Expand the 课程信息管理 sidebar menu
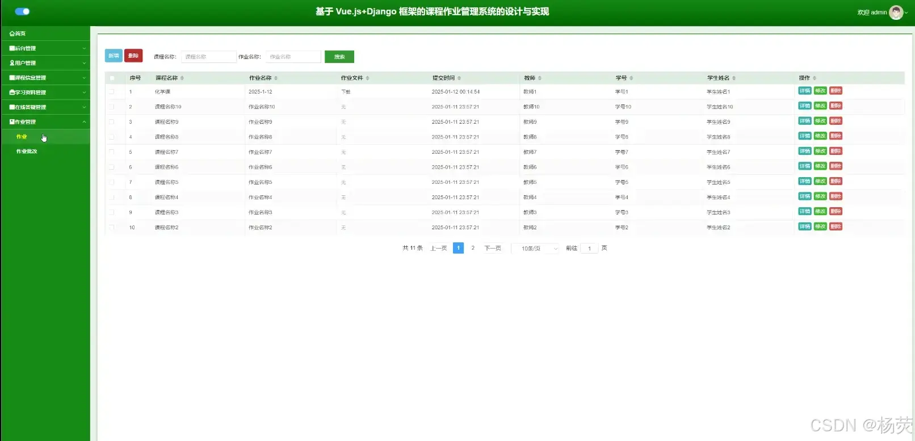Image resolution: width=915 pixels, height=441 pixels. (45, 78)
